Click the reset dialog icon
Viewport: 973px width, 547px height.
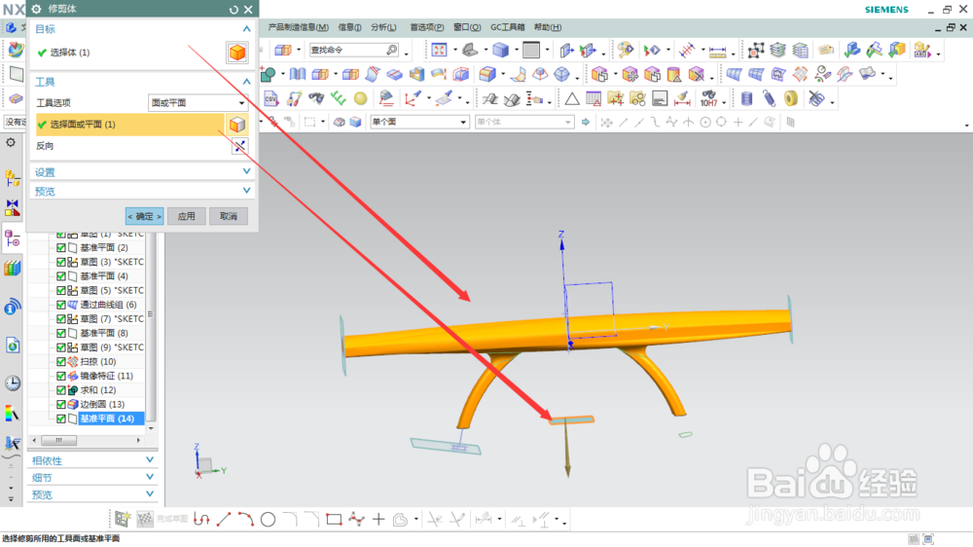pyautogui.click(x=234, y=10)
